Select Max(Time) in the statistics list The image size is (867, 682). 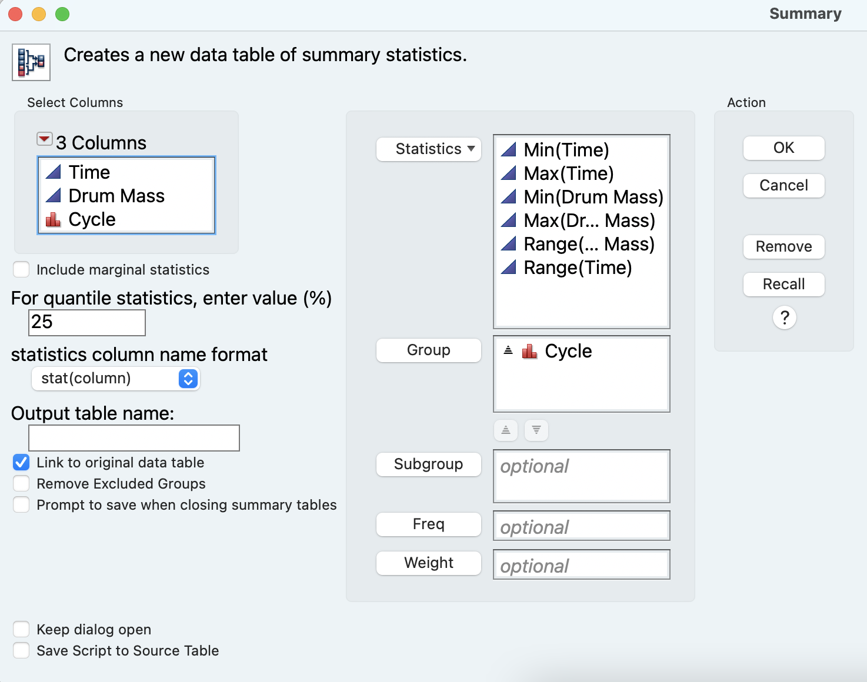point(569,173)
